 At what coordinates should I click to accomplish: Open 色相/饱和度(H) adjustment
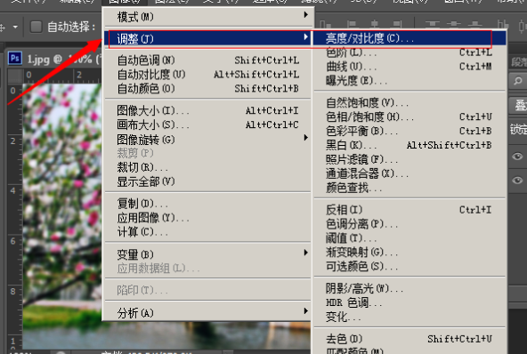pyautogui.click(x=409, y=117)
